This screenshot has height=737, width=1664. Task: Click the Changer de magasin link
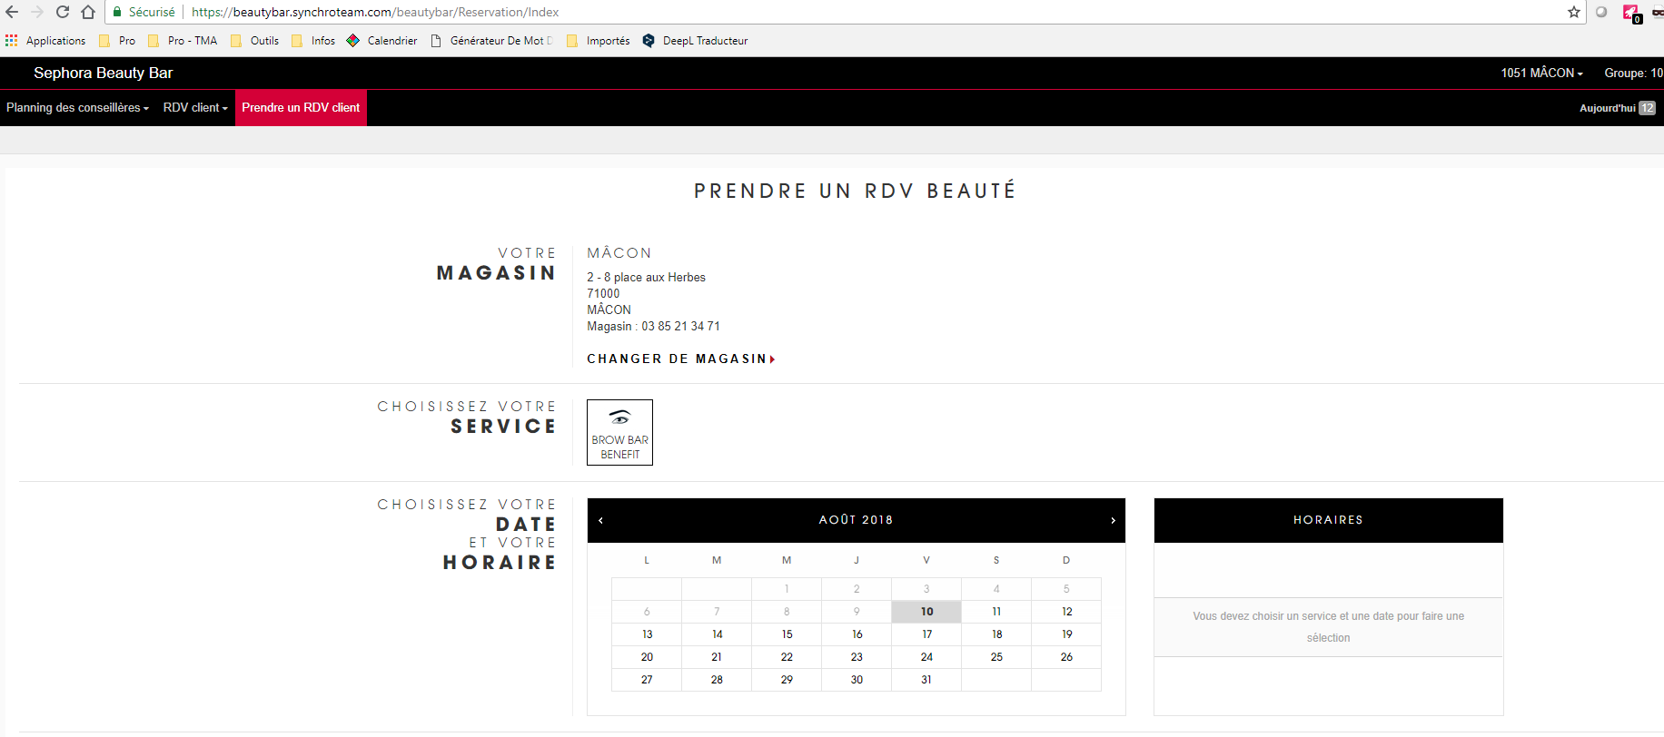(x=680, y=359)
